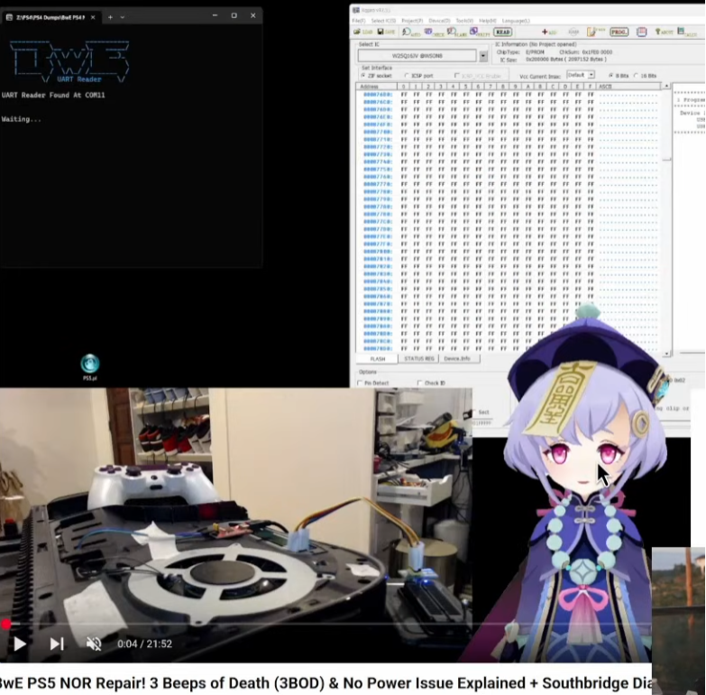706x695 pixels.
Task: Click the VERIFY toolbar icon
Action: [x=480, y=32]
